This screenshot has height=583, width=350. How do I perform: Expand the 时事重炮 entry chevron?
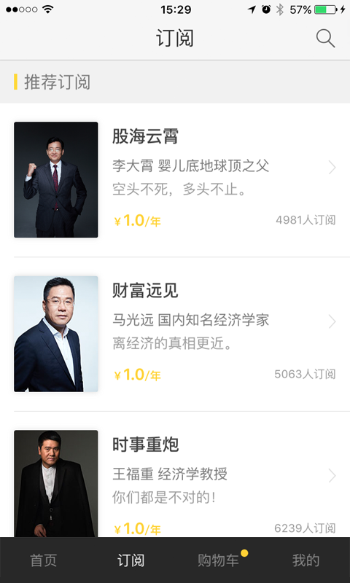click(x=332, y=476)
